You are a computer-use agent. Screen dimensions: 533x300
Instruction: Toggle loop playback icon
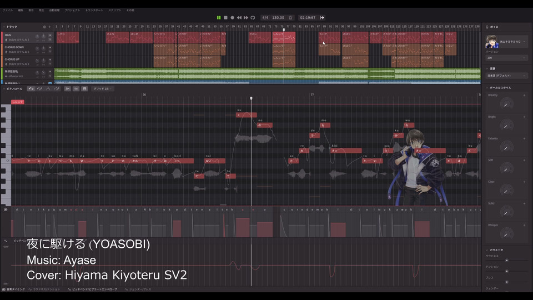point(253,18)
